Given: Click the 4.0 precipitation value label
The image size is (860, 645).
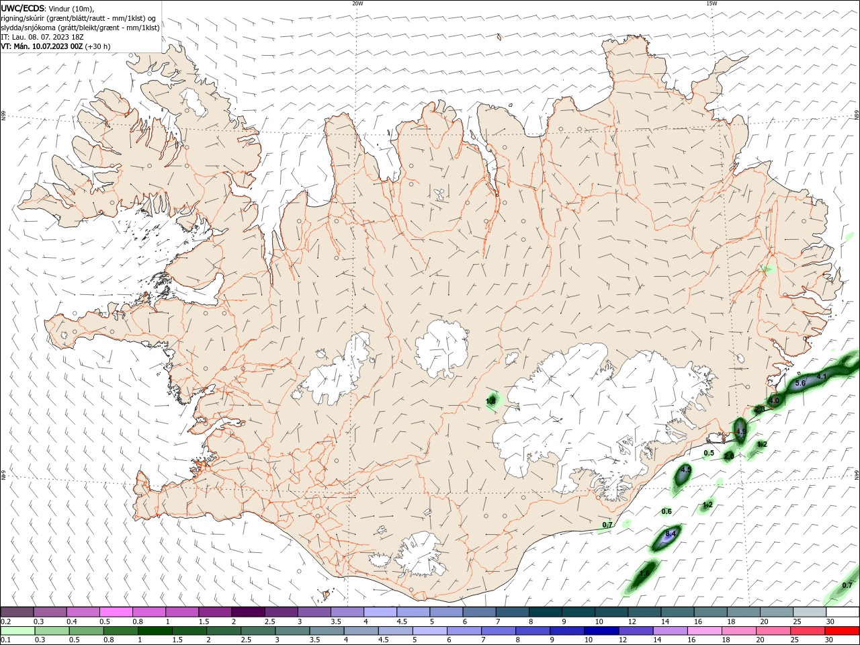Looking at the screenshot, I should coord(773,400).
